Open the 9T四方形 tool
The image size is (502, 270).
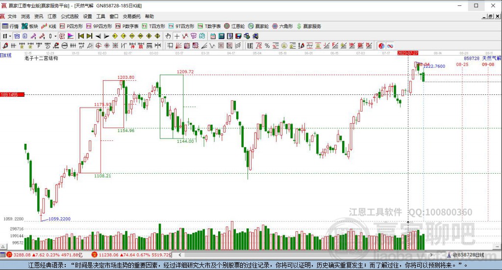click(181, 26)
